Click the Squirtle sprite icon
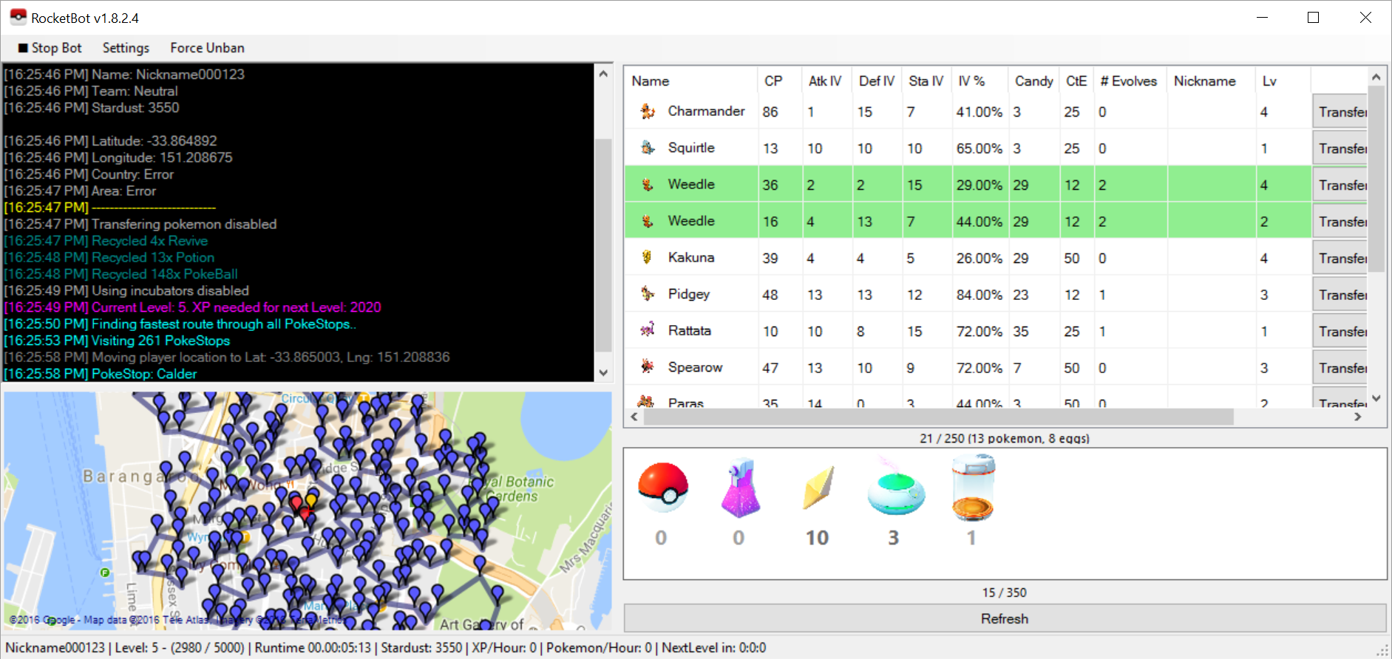The height and width of the screenshot is (659, 1392). click(648, 148)
